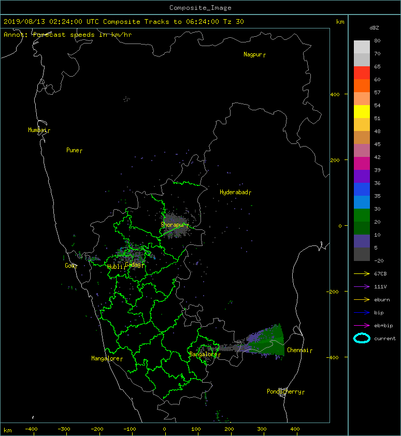Click the Bangalore city label
401x436 pixels.
[205, 354]
